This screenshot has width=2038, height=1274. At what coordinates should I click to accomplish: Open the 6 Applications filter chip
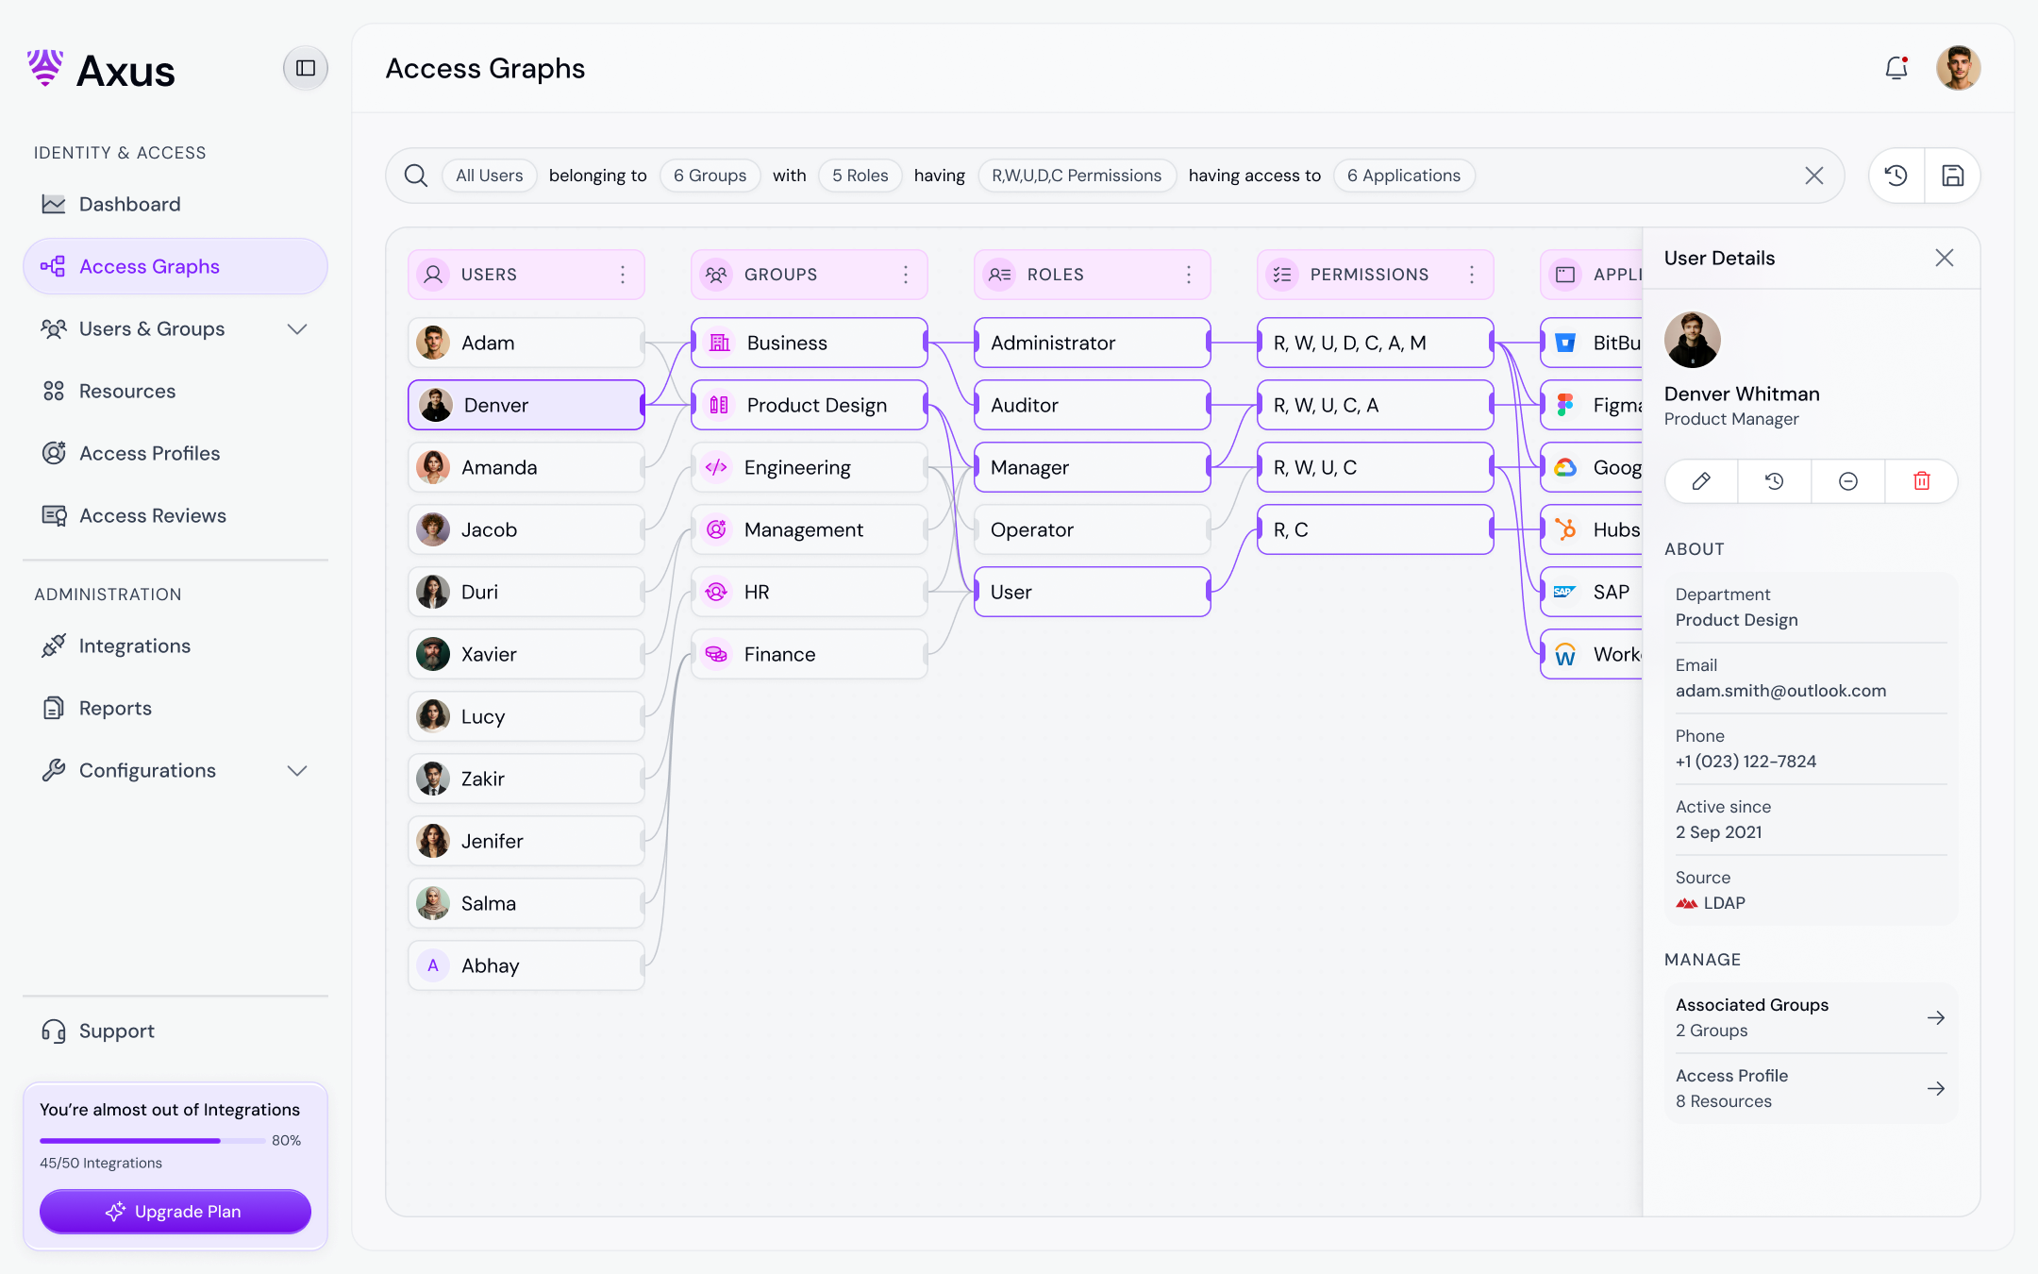click(1404, 176)
